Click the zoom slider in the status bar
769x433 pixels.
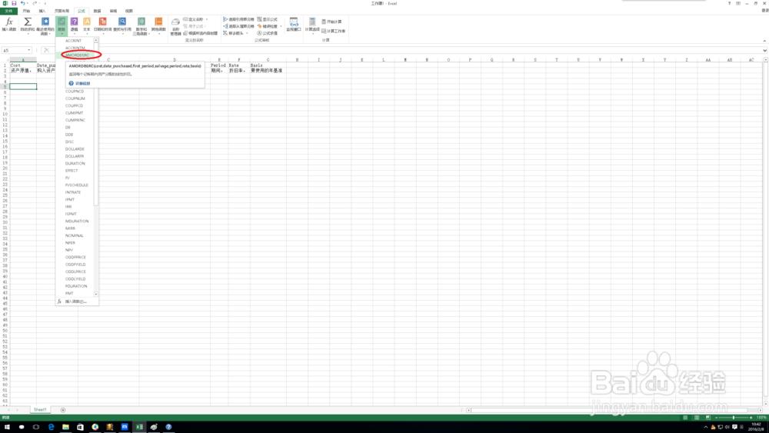pos(734,418)
